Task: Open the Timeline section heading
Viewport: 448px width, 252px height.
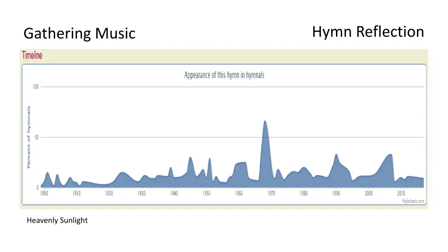Action: [x=32, y=55]
